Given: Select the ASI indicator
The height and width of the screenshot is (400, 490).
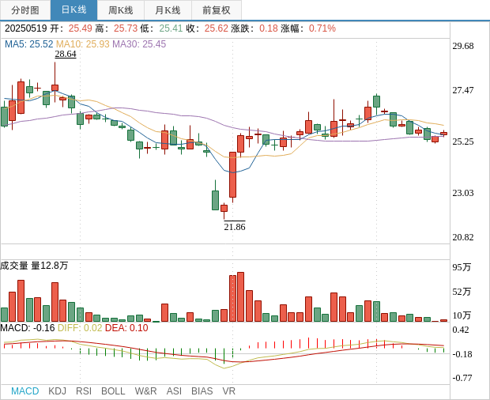Looking at the screenshot, I should [174, 391].
